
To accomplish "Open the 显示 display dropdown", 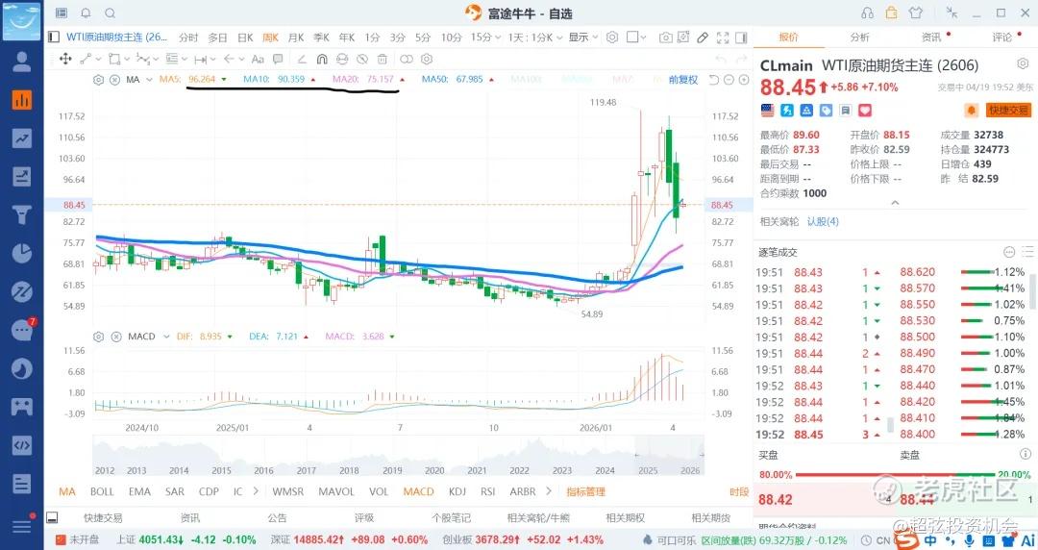I will (583, 37).
